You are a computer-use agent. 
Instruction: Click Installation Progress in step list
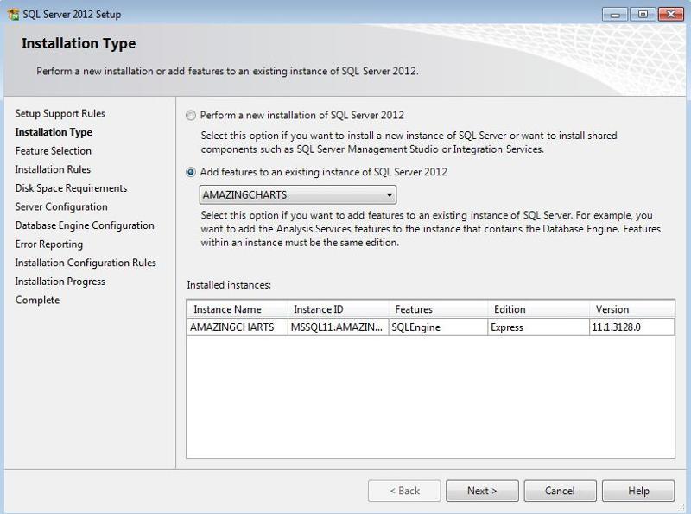tap(60, 282)
